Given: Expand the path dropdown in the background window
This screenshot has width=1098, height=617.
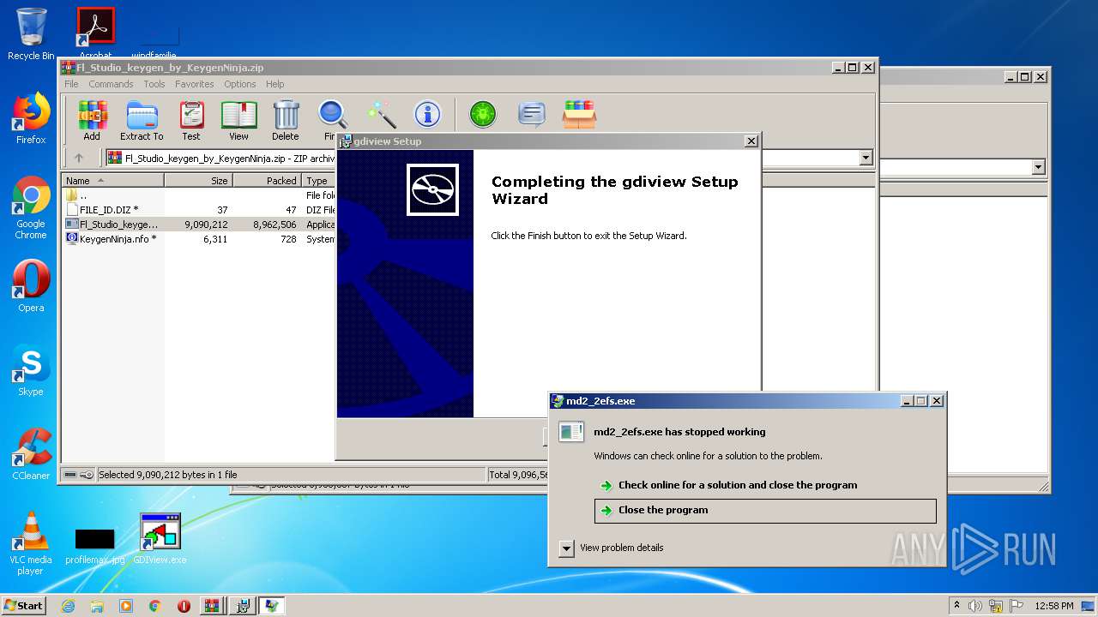Looking at the screenshot, I should 1039,167.
